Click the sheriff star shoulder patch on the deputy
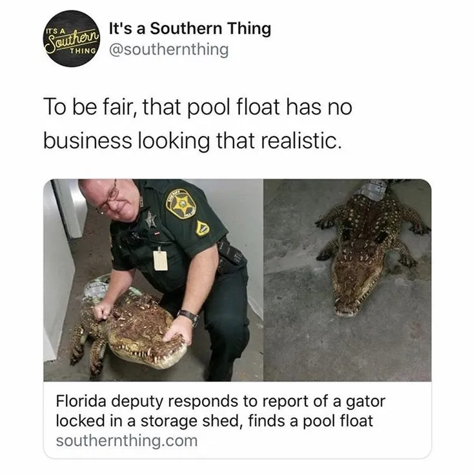The width and height of the screenshot is (475, 474). pos(181,204)
